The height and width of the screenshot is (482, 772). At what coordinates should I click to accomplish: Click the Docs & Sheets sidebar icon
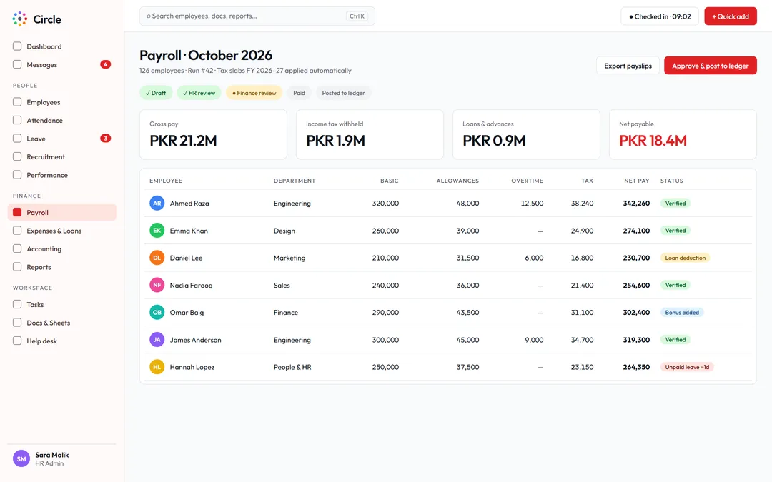click(17, 322)
